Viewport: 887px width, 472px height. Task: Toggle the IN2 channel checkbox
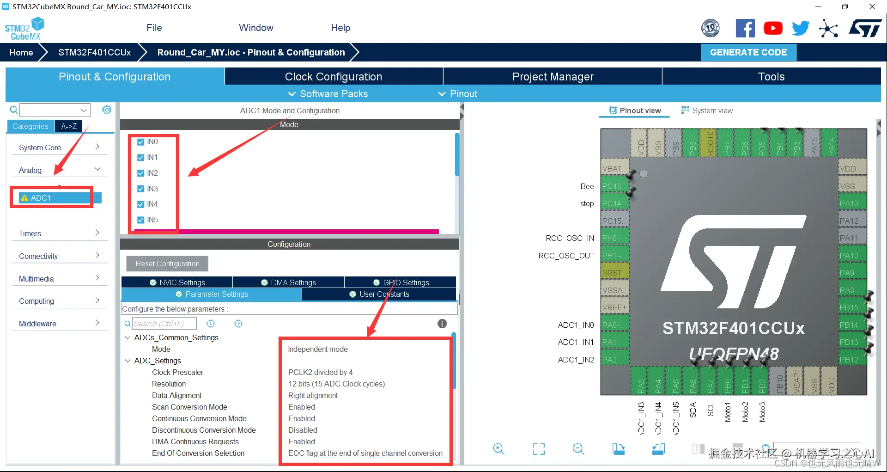(141, 173)
